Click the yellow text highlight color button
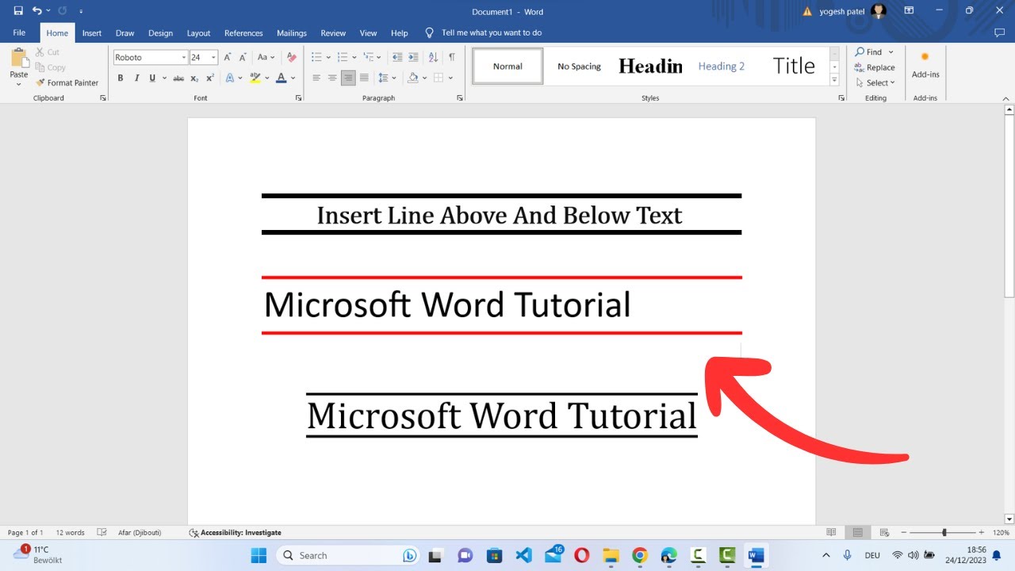Screen dimensions: 1015x571 point(255,78)
